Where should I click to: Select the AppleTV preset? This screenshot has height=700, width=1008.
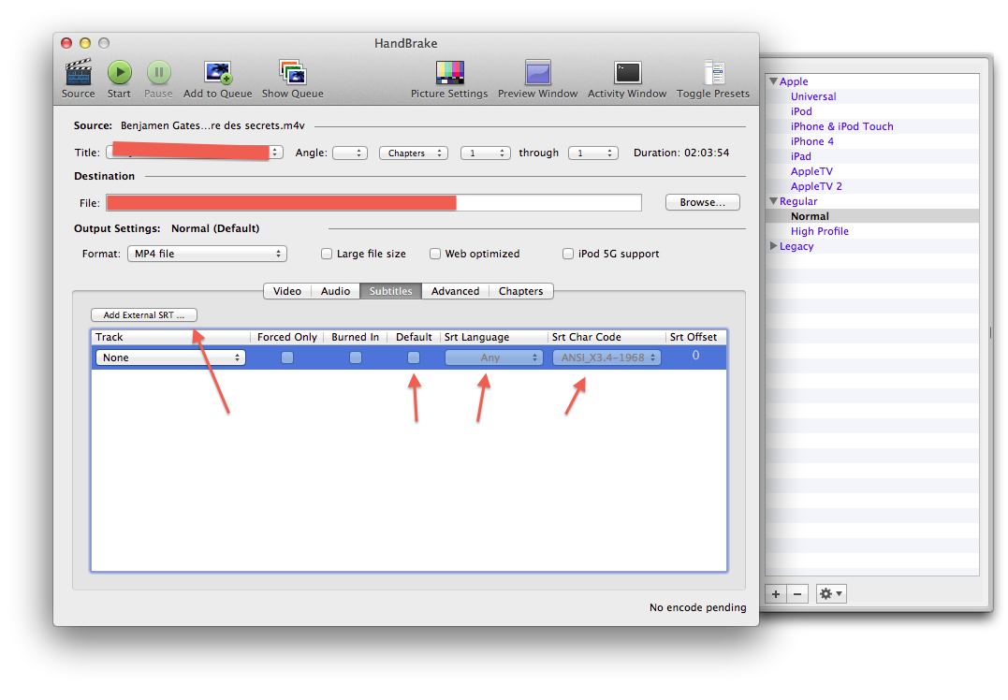(x=811, y=171)
